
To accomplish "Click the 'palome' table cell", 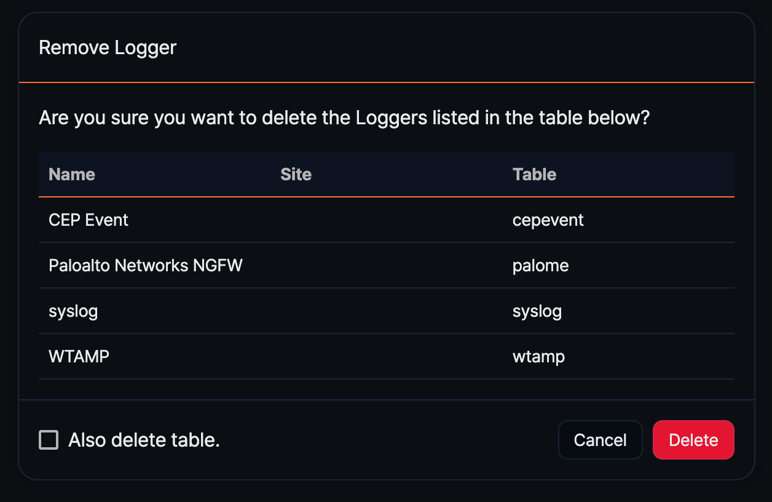I will click(x=540, y=265).
